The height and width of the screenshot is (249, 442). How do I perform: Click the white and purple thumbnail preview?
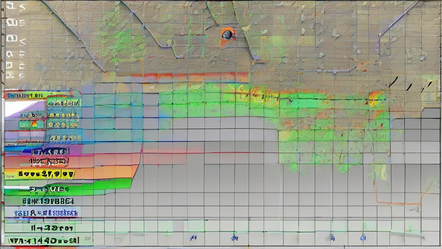(x=25, y=109)
